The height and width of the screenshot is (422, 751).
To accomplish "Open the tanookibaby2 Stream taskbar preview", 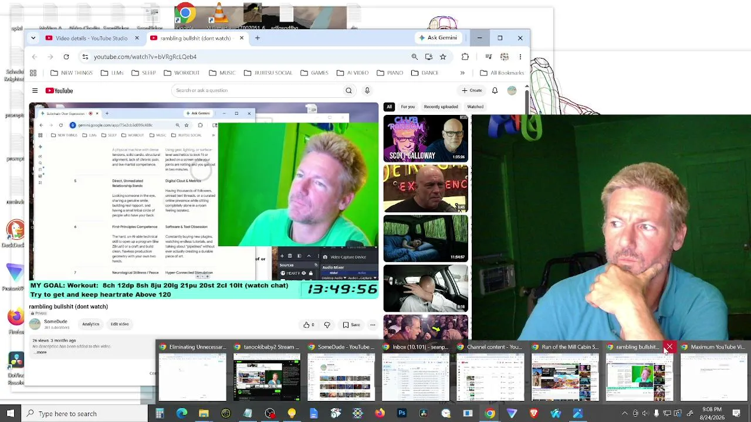I will [267, 372].
